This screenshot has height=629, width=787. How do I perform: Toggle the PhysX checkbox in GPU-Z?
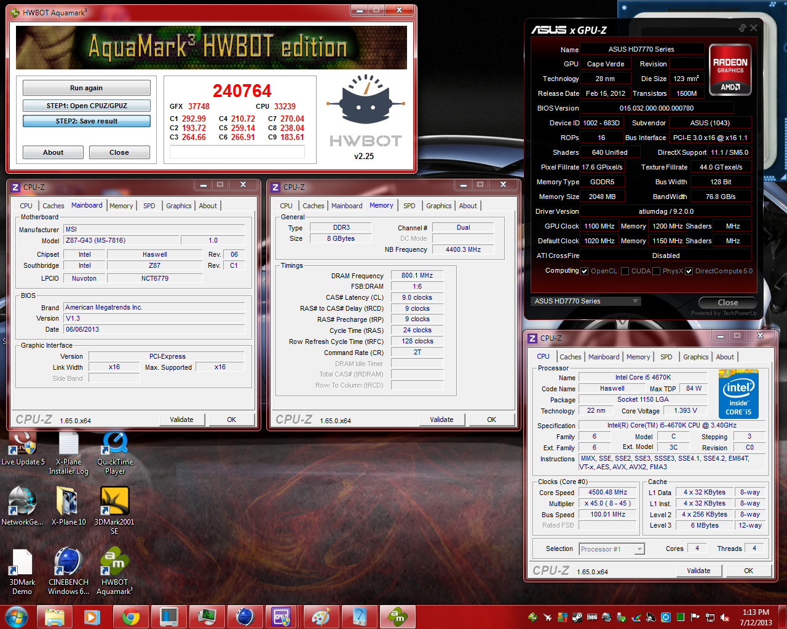657,271
